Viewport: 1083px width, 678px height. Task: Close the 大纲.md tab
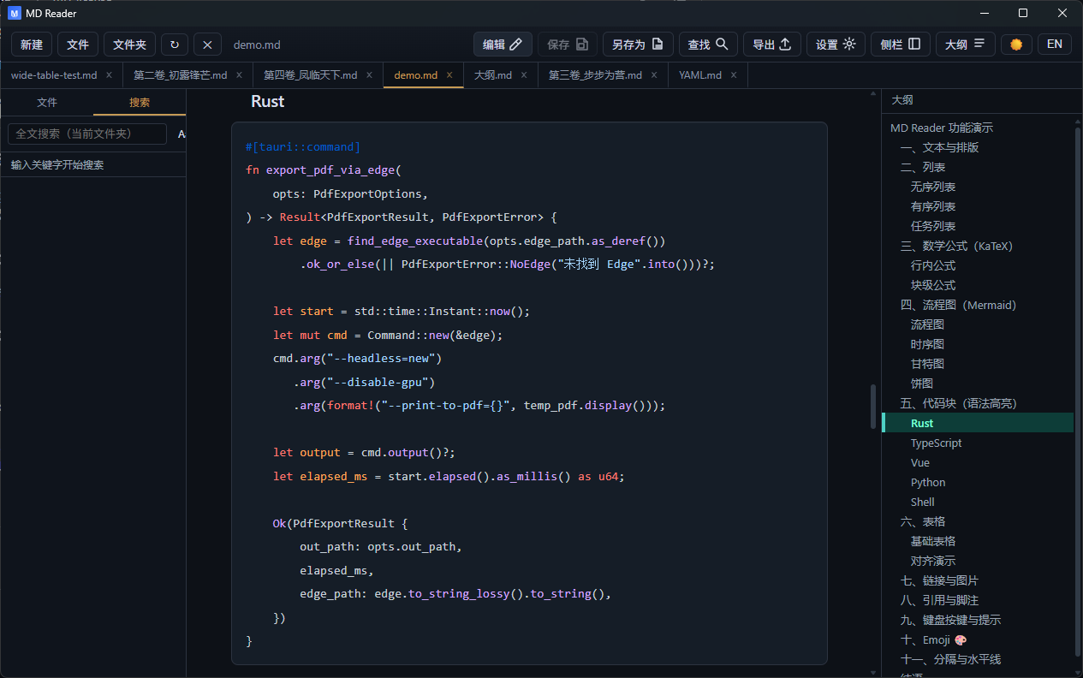coord(524,75)
